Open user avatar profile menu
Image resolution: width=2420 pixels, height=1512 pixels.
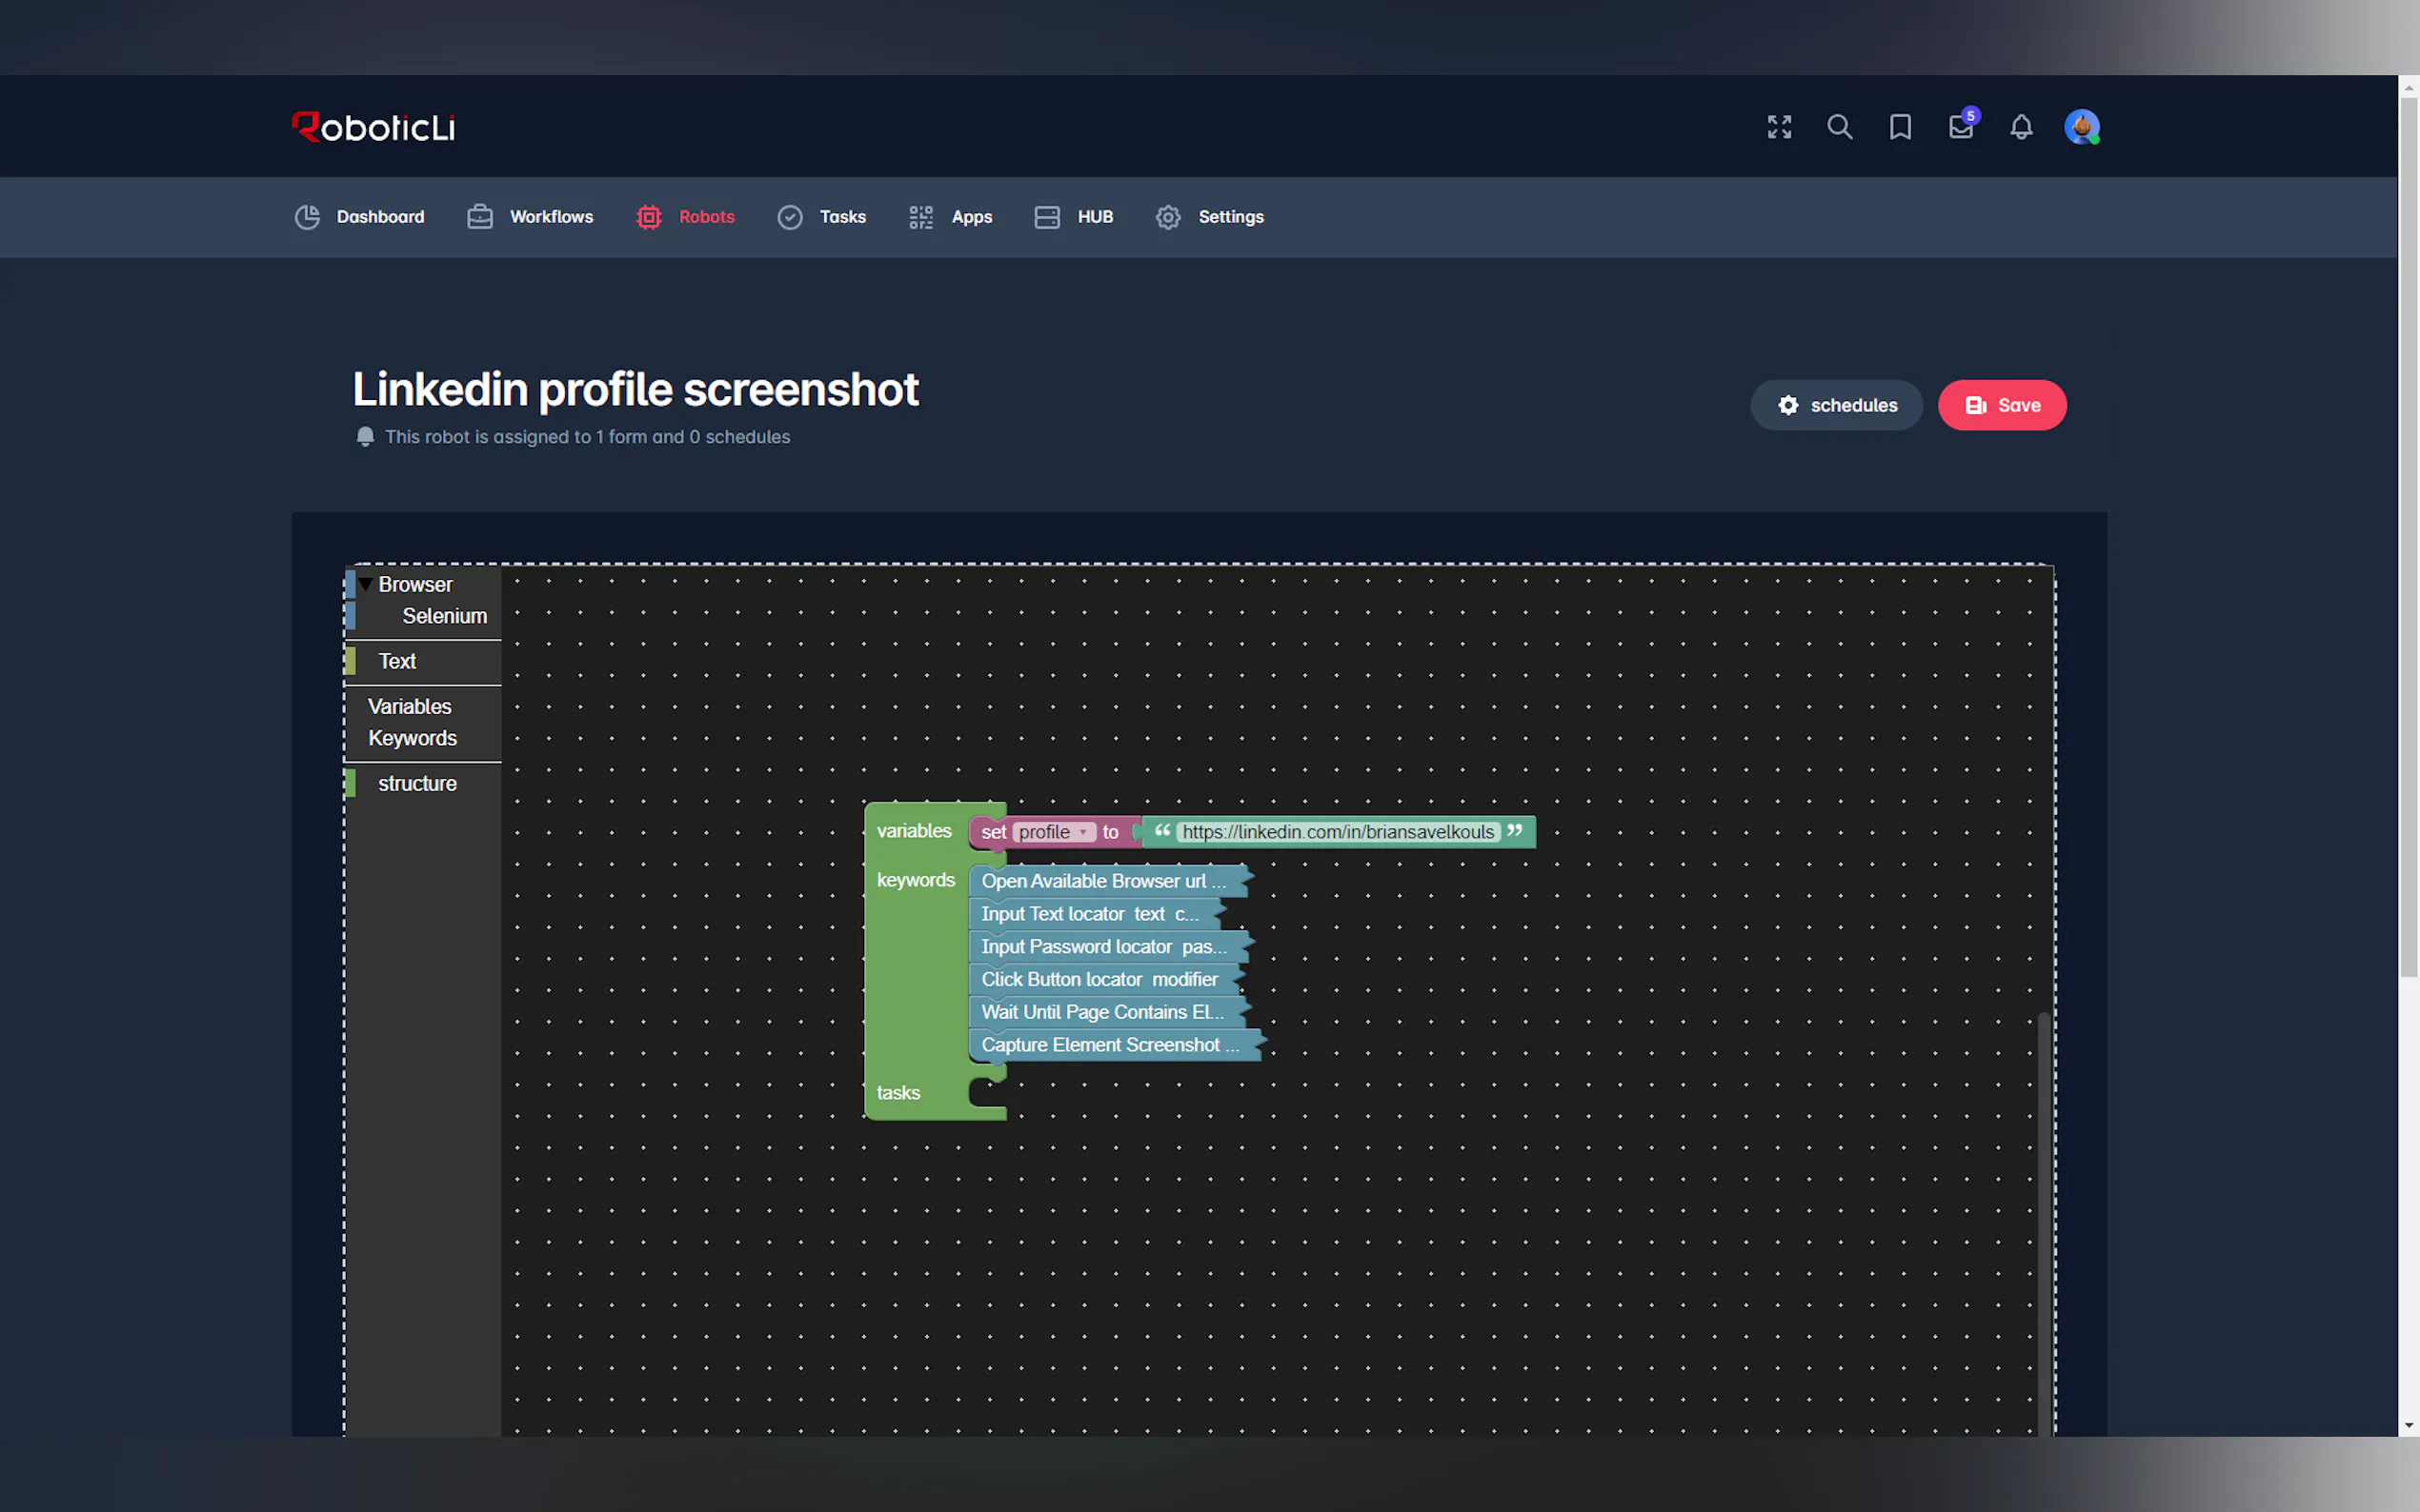click(2081, 127)
